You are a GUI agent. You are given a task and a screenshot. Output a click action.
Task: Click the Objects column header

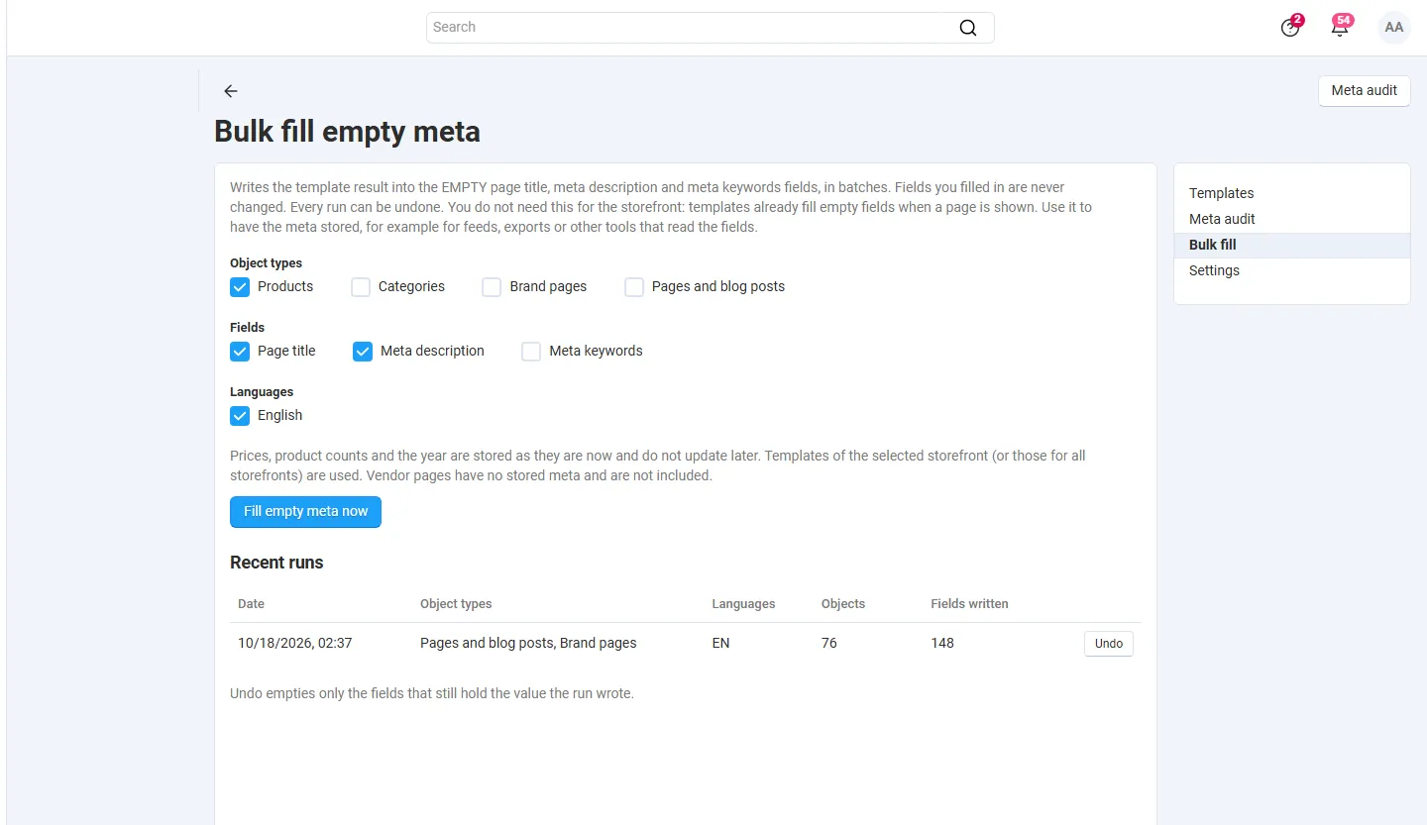[843, 603]
